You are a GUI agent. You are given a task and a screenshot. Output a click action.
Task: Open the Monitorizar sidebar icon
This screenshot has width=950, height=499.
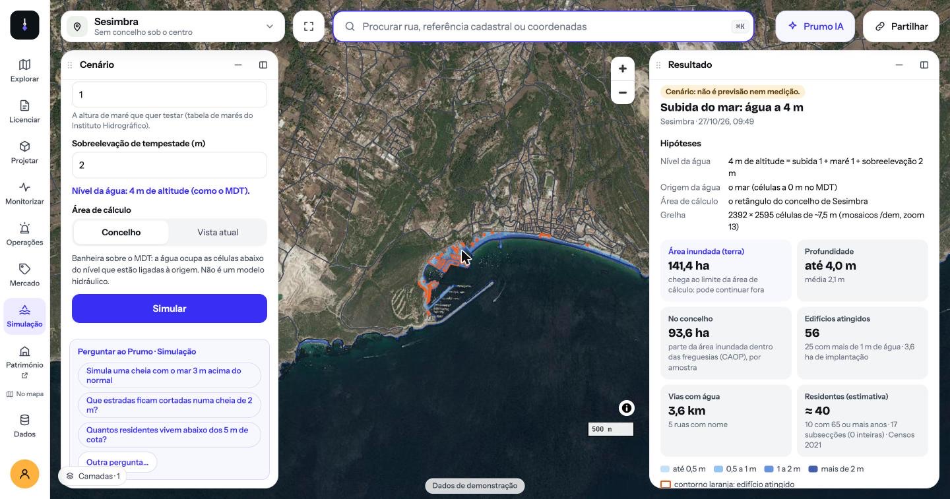[x=24, y=194]
